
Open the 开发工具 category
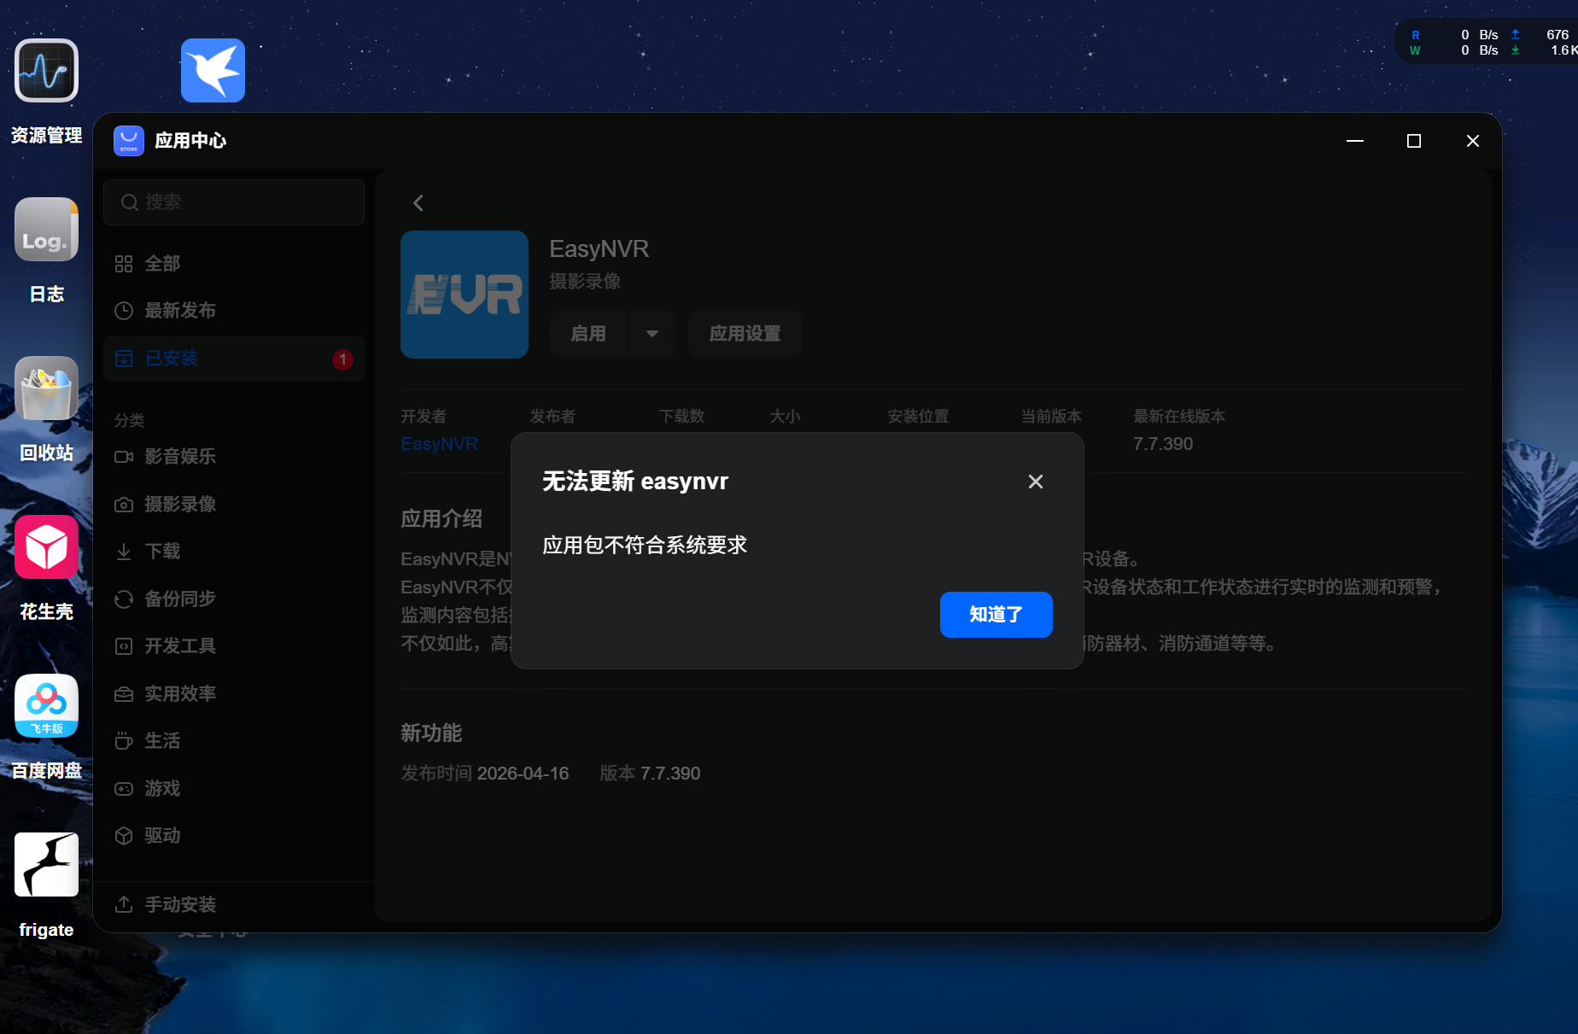tap(234, 646)
